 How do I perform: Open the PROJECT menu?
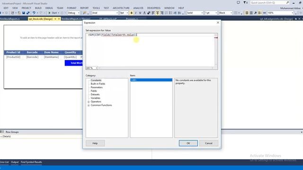click(x=27, y=8)
